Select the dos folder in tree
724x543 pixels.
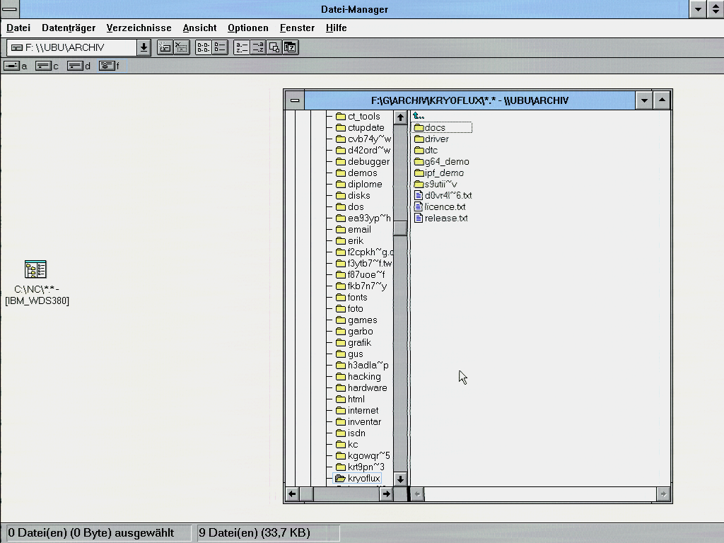coord(349,207)
